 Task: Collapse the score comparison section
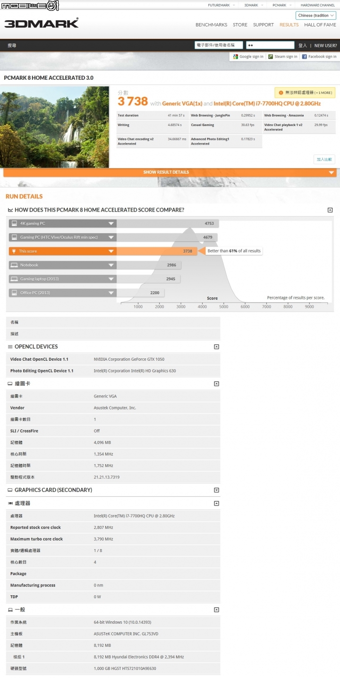coord(330,210)
